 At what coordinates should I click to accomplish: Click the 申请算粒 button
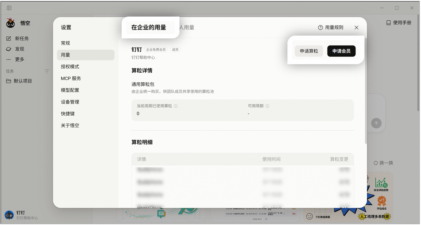coord(309,51)
